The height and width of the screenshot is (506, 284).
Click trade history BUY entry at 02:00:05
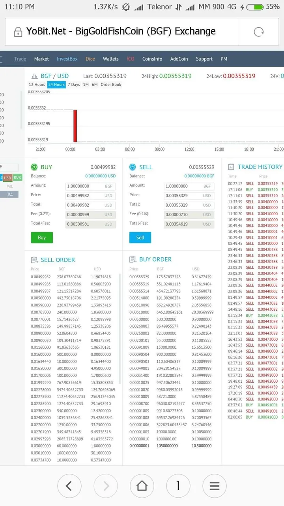pos(256,417)
